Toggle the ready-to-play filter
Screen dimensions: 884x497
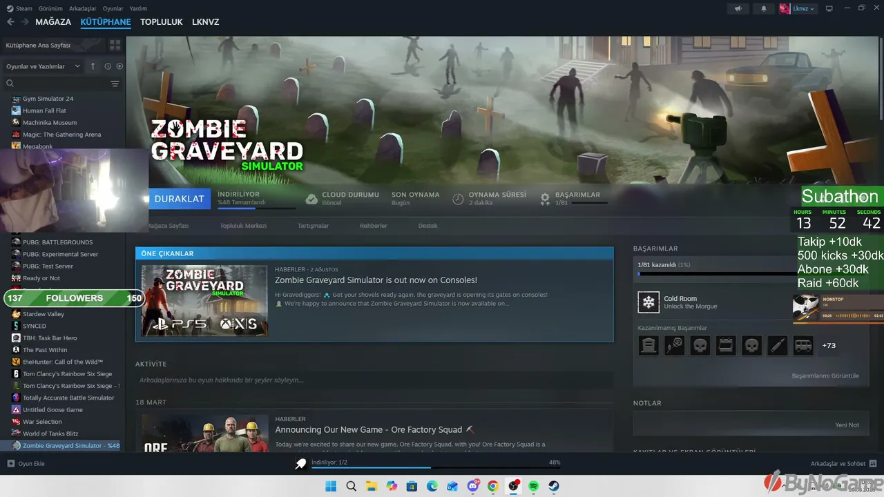(119, 66)
